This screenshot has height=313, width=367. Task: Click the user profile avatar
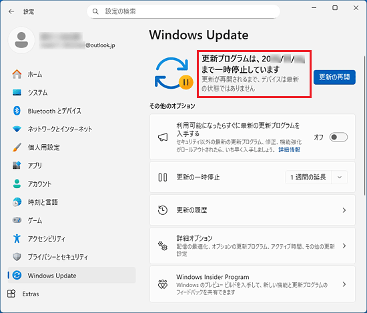pos(21,40)
